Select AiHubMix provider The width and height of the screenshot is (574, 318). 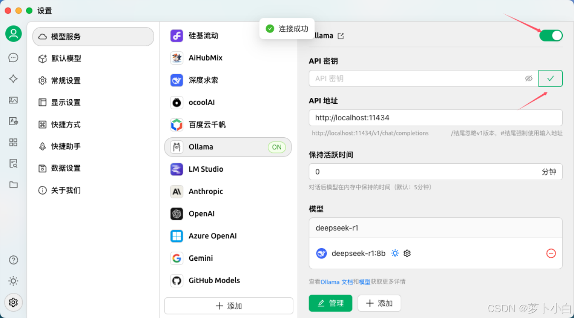tap(228, 58)
